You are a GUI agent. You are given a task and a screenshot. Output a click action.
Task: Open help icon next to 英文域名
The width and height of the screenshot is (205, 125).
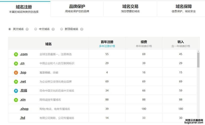[27, 29]
